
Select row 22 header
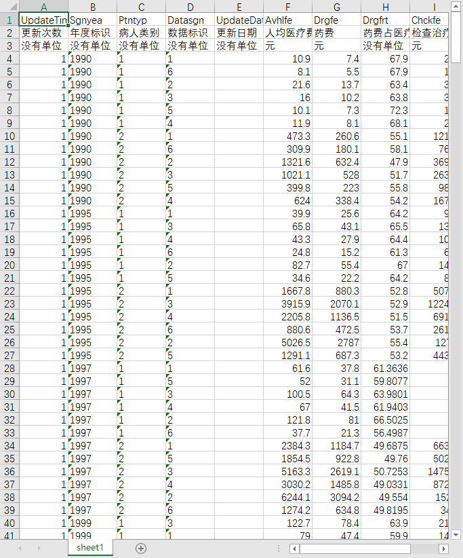click(x=9, y=291)
